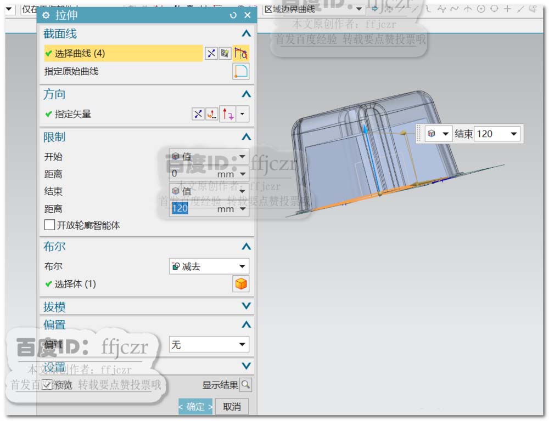Toggle the 预览 checkbox

(x=47, y=385)
